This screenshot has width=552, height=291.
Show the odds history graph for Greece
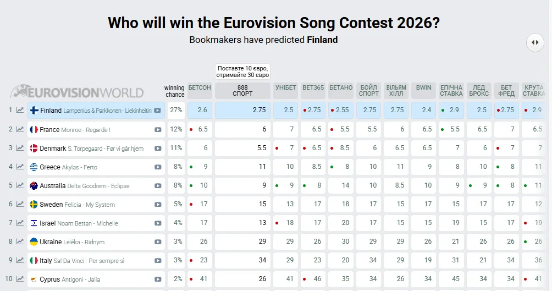(x=20, y=167)
